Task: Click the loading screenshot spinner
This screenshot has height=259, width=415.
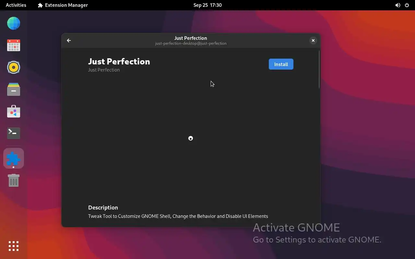Action: pyautogui.click(x=191, y=138)
